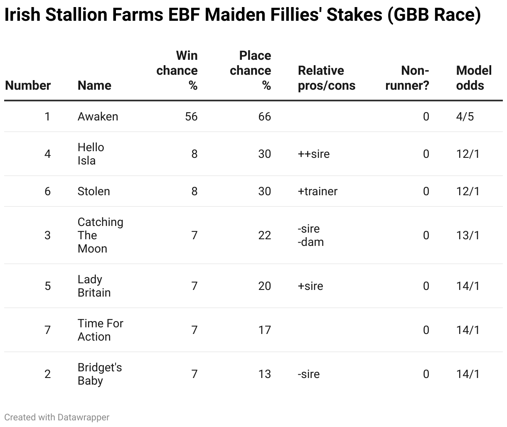
Task: Click the 'Relative pros/cons' column header
Action: click(327, 78)
